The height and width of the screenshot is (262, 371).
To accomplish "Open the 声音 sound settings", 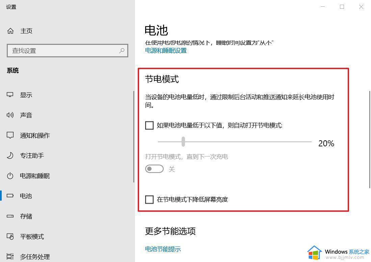I will 26,115.
